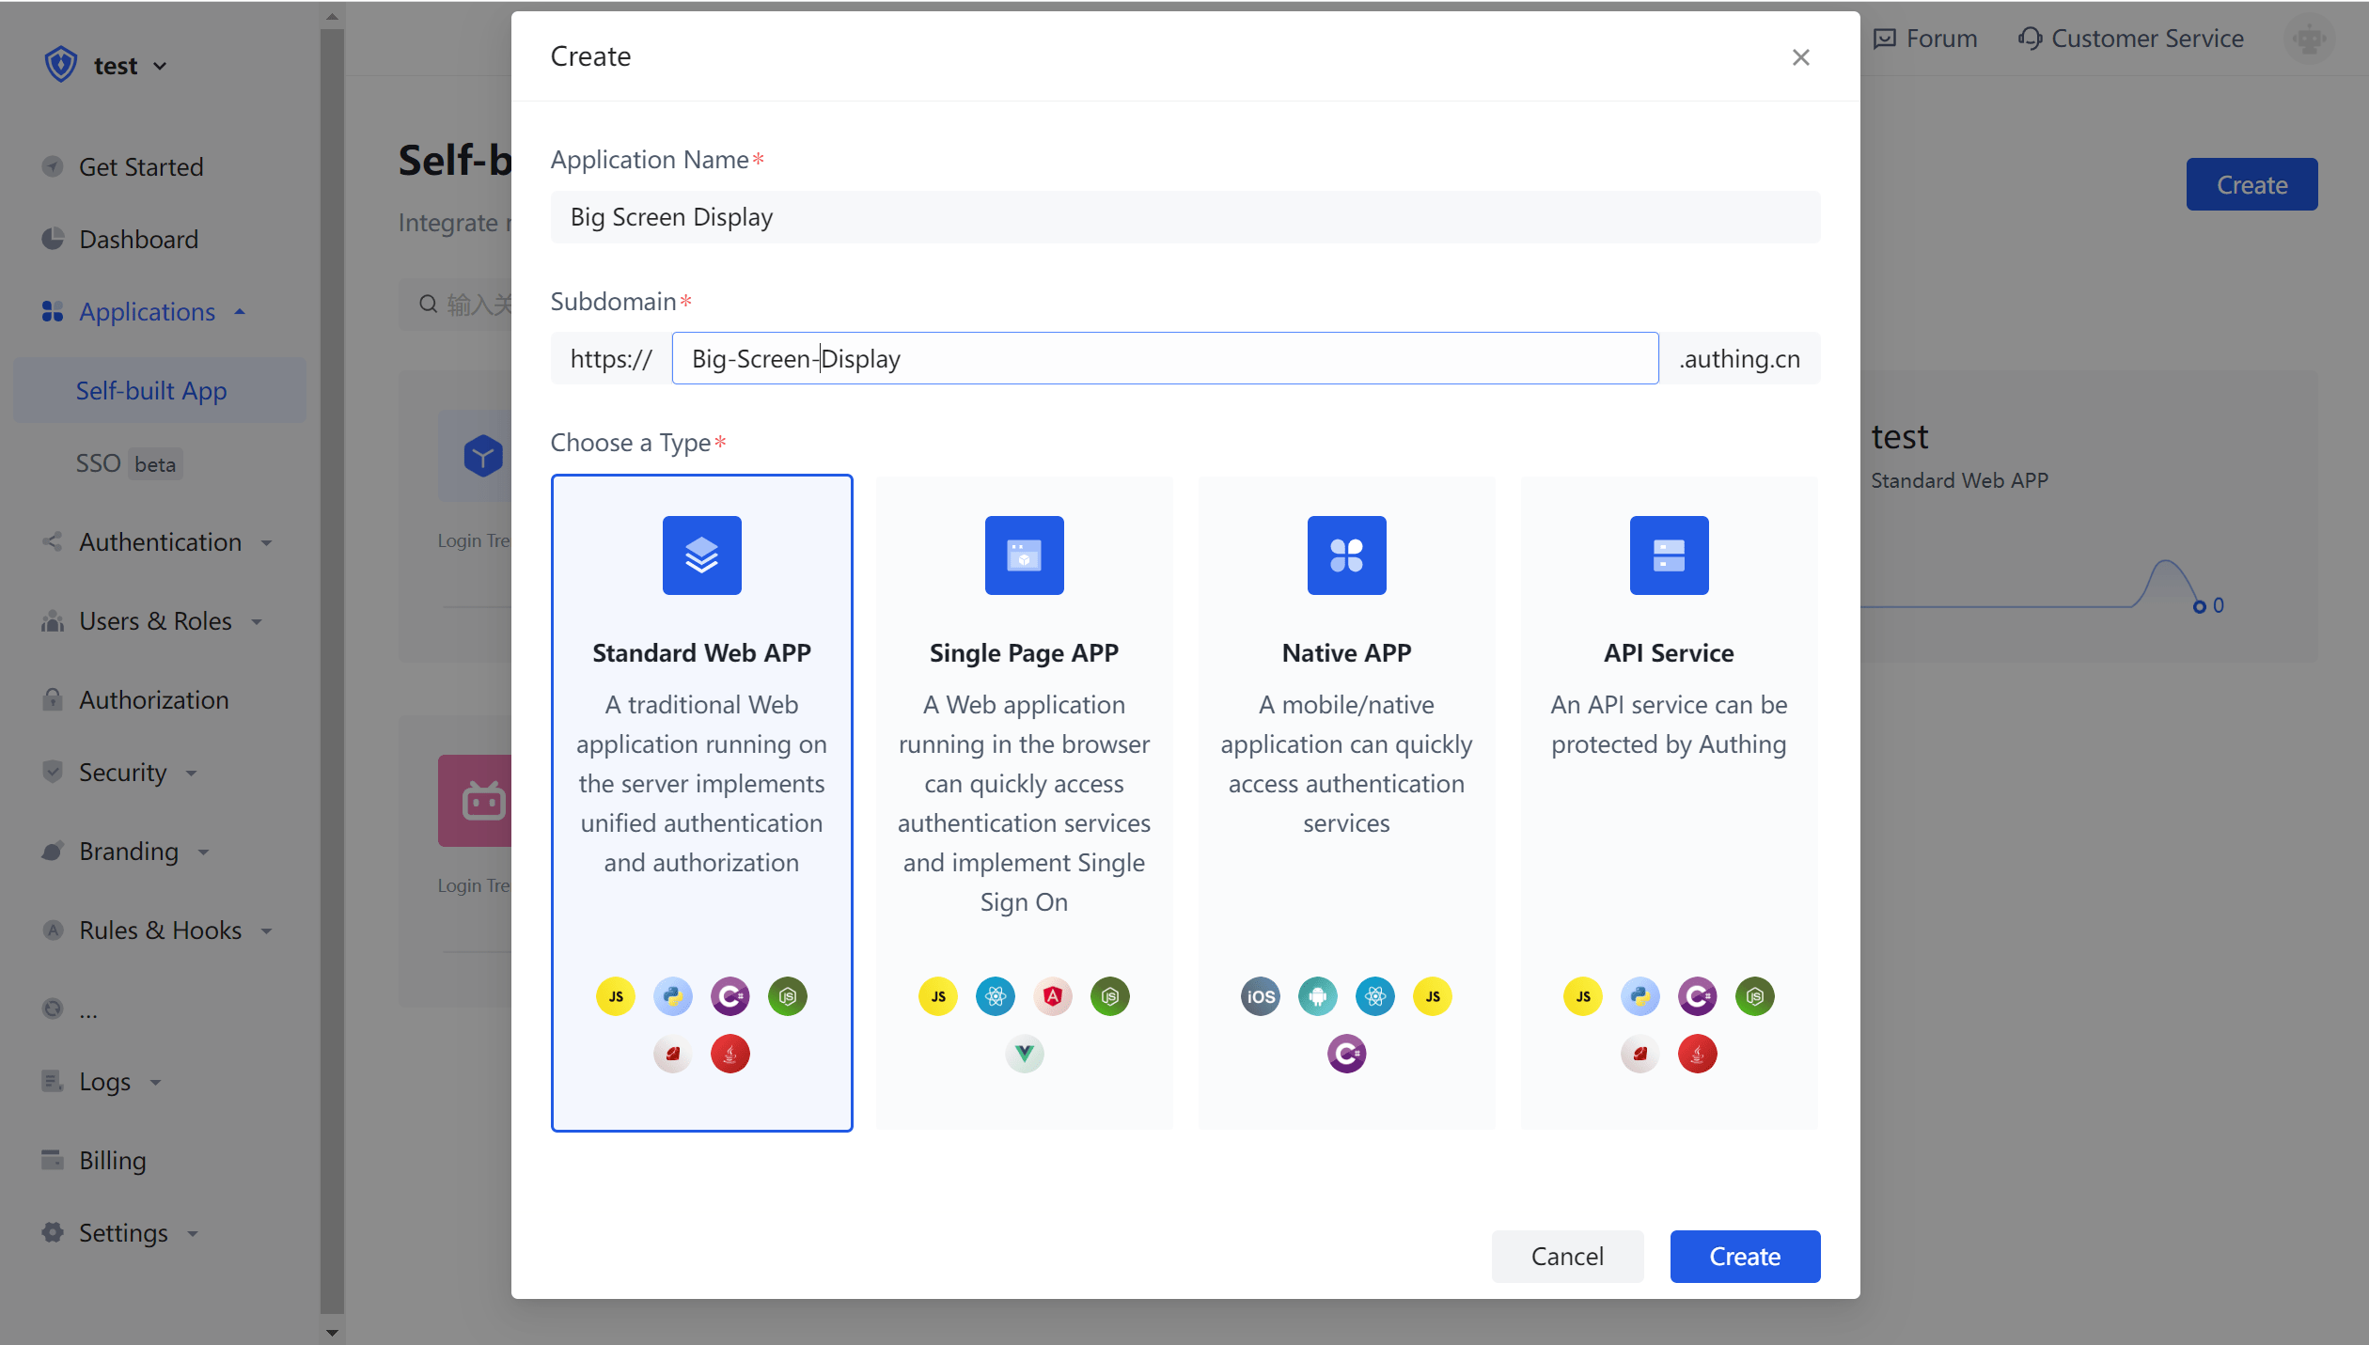Screen dimensions: 2369x1345
Task: Switch to the SSO beta page
Action: pos(127,462)
